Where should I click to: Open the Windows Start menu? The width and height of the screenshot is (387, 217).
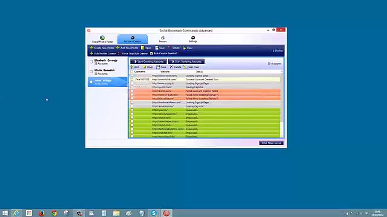click(5, 213)
